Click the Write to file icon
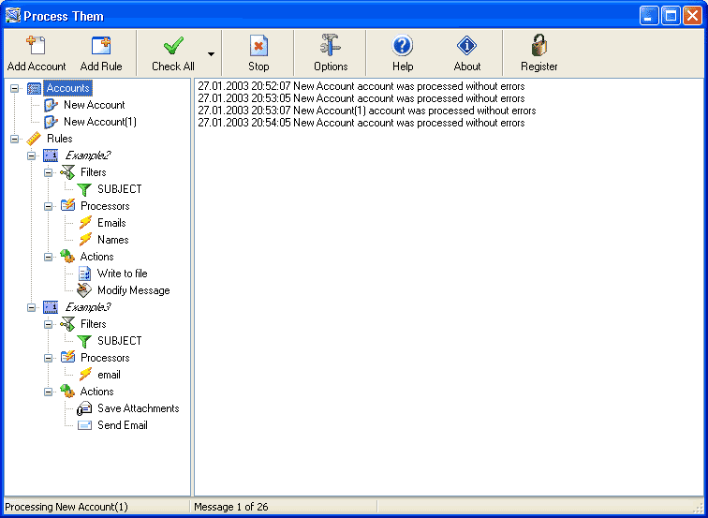The image size is (708, 518). 84,274
